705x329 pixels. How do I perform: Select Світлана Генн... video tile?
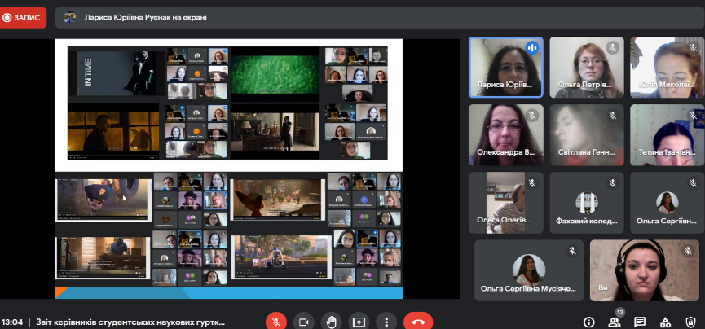pos(587,135)
